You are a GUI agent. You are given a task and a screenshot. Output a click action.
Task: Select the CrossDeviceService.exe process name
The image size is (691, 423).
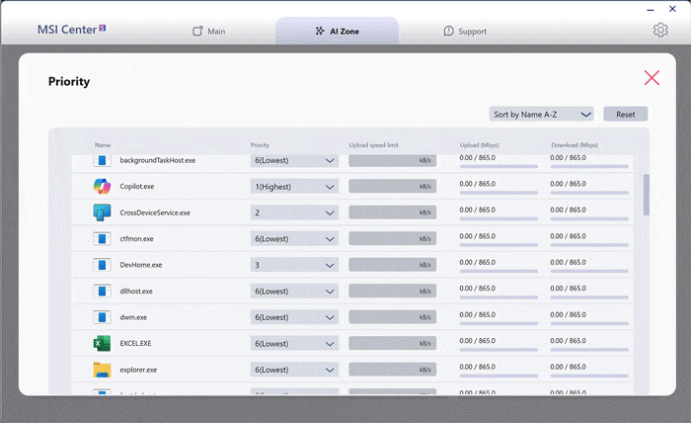coord(155,212)
